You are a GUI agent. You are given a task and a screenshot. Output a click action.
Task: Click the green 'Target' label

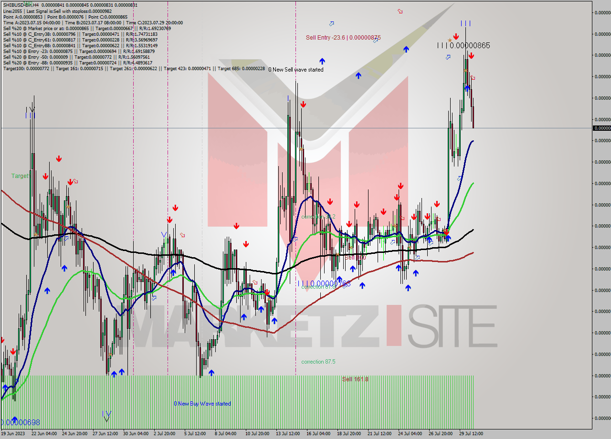20,176
